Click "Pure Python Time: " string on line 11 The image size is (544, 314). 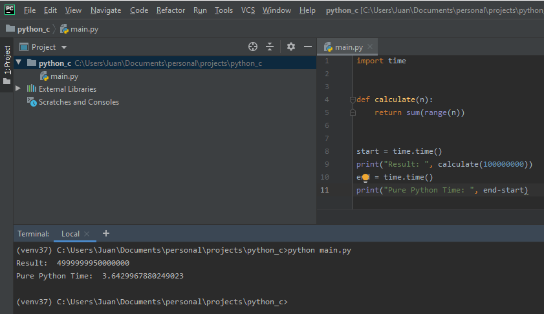click(429, 190)
